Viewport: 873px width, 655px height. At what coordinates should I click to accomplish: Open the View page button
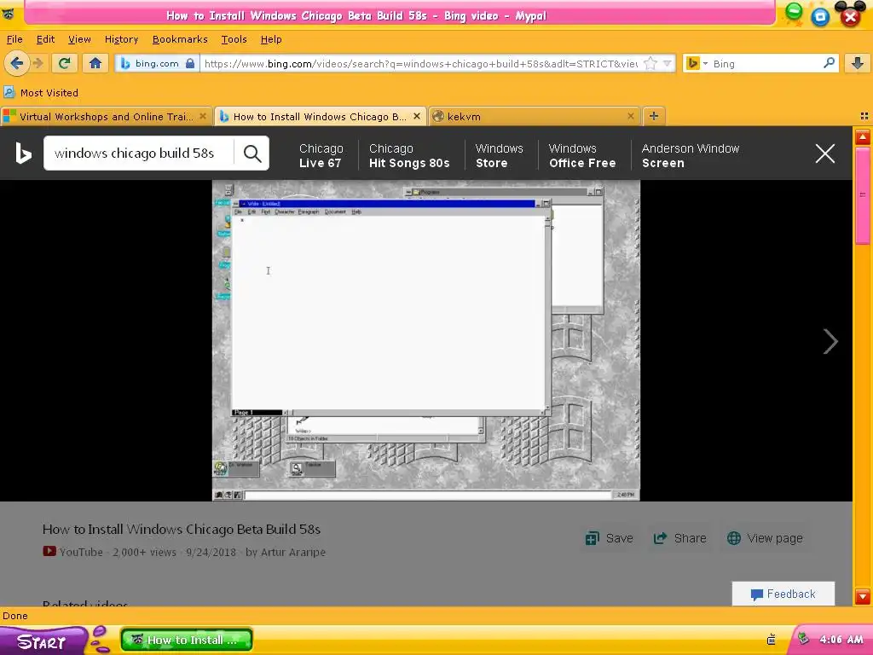pos(765,538)
